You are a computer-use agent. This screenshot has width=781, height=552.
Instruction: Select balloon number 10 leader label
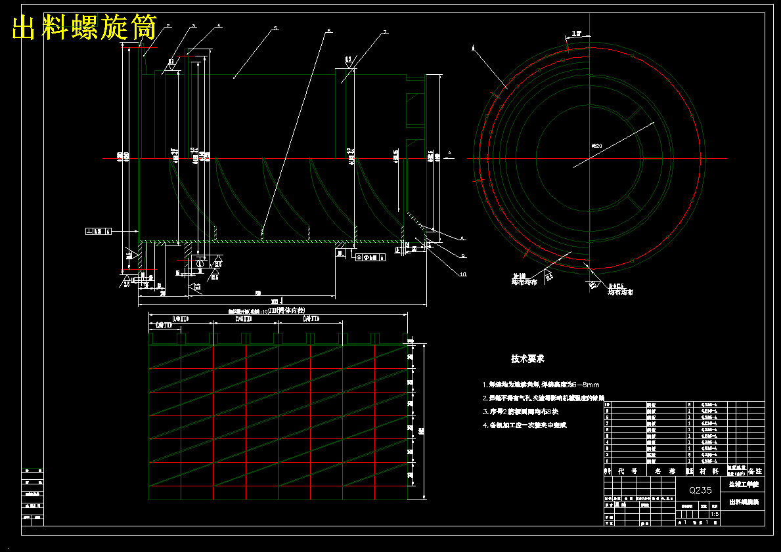(x=462, y=274)
